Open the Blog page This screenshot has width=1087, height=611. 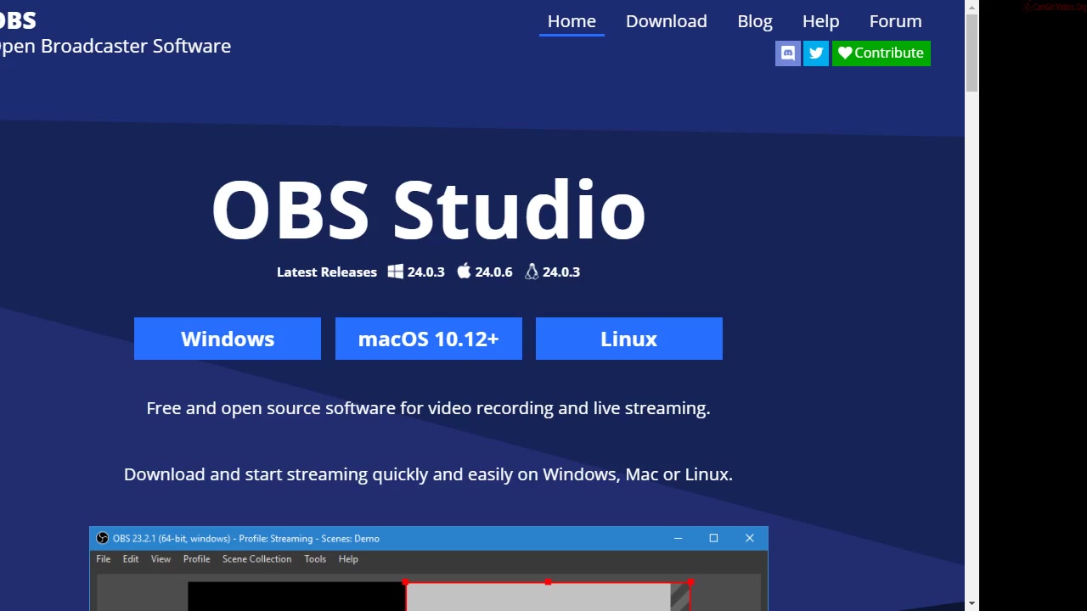[754, 21]
